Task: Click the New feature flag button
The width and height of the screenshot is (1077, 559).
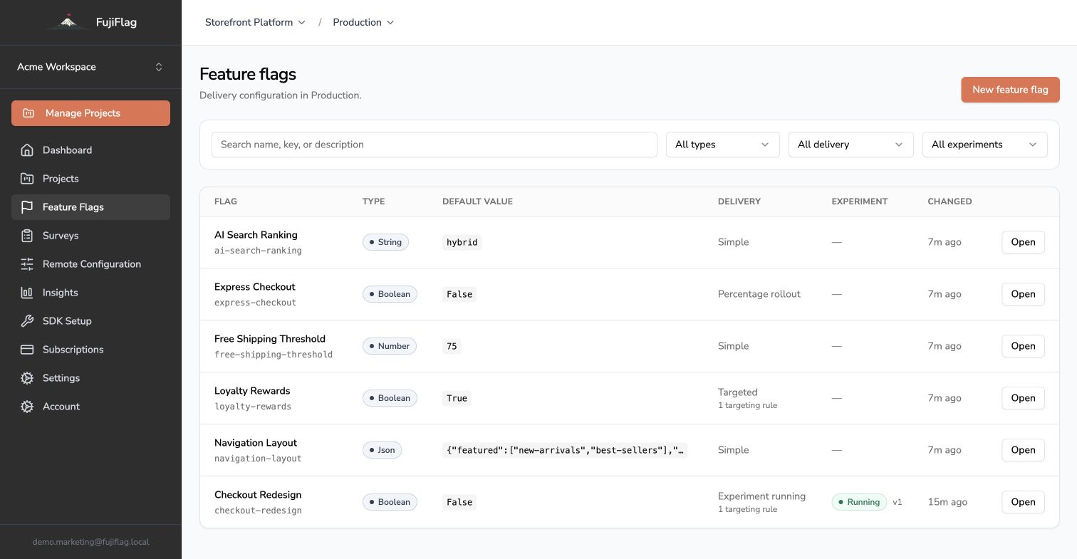Action: coord(1010,90)
